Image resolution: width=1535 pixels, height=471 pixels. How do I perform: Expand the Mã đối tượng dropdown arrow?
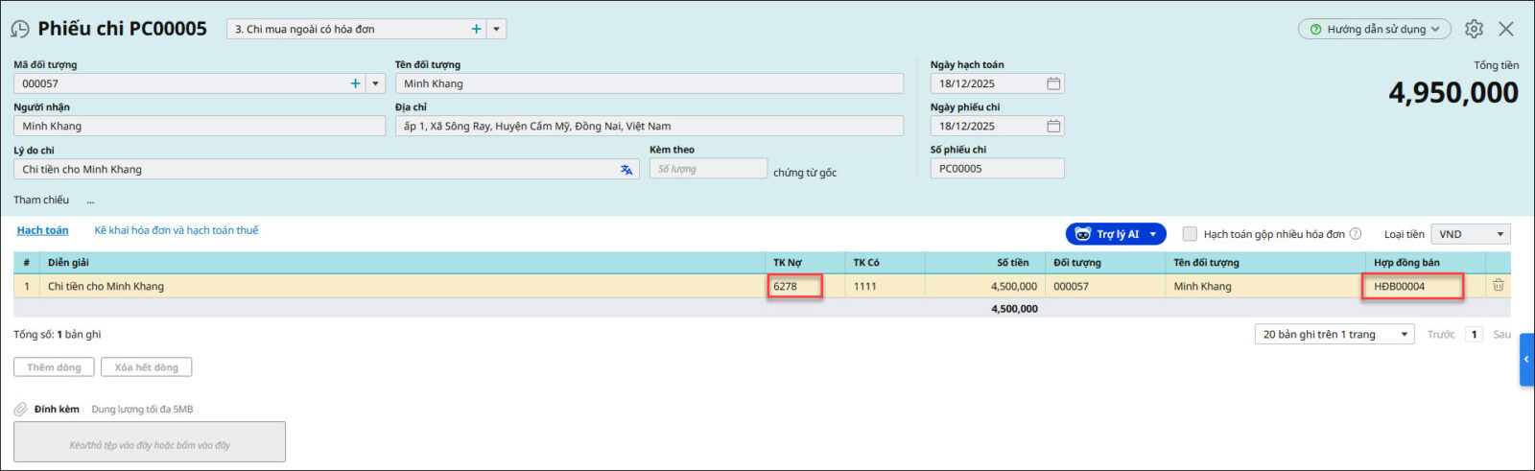point(375,83)
